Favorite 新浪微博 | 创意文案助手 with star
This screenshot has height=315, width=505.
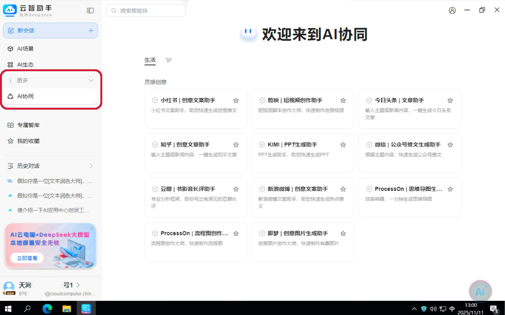(343, 189)
